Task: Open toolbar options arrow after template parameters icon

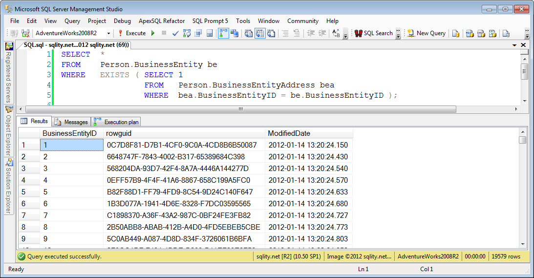Action: point(345,34)
